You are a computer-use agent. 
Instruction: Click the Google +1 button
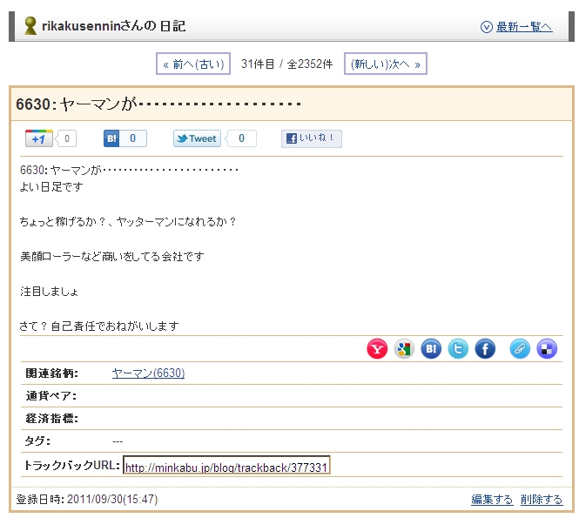point(39,138)
